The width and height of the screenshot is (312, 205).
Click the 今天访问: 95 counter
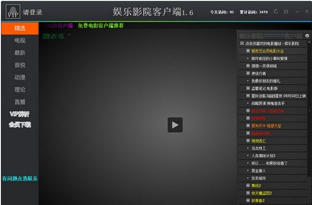point(222,12)
